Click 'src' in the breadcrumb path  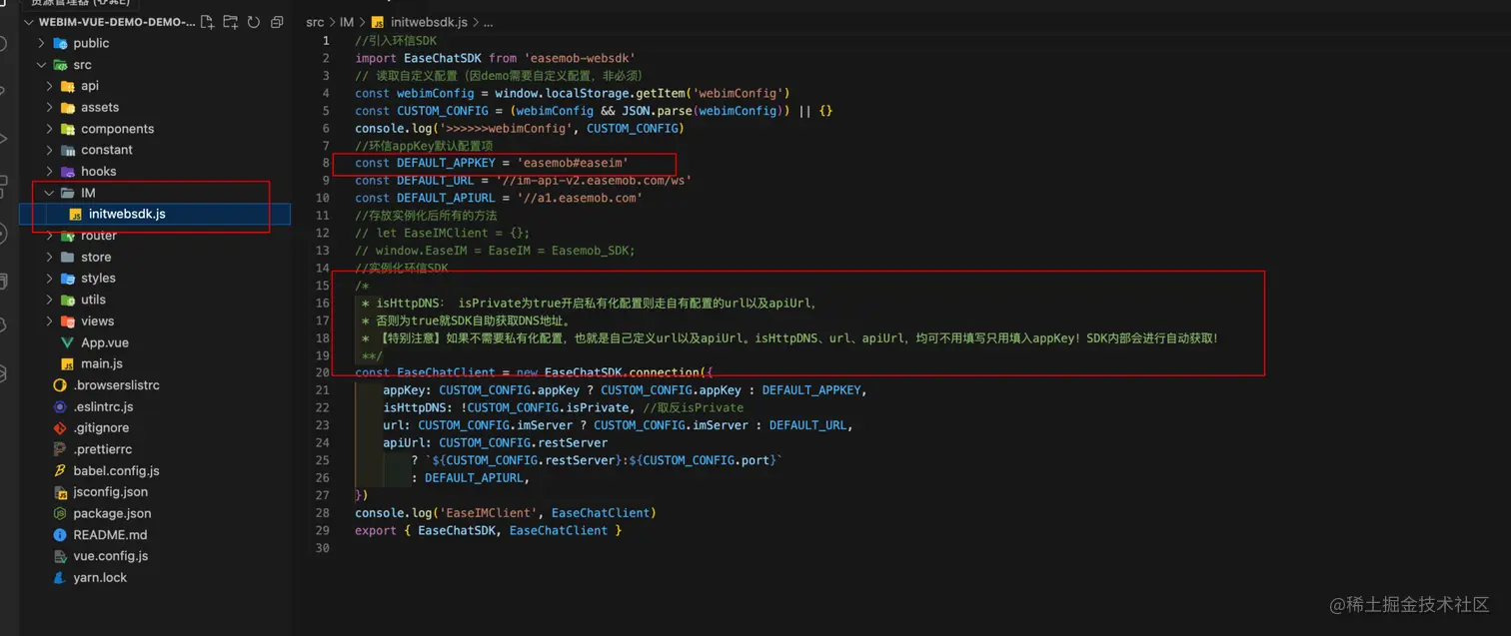[x=315, y=22]
